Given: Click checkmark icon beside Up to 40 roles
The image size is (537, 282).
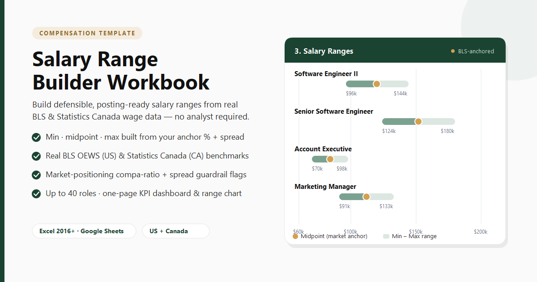Looking at the screenshot, I should pos(37,194).
